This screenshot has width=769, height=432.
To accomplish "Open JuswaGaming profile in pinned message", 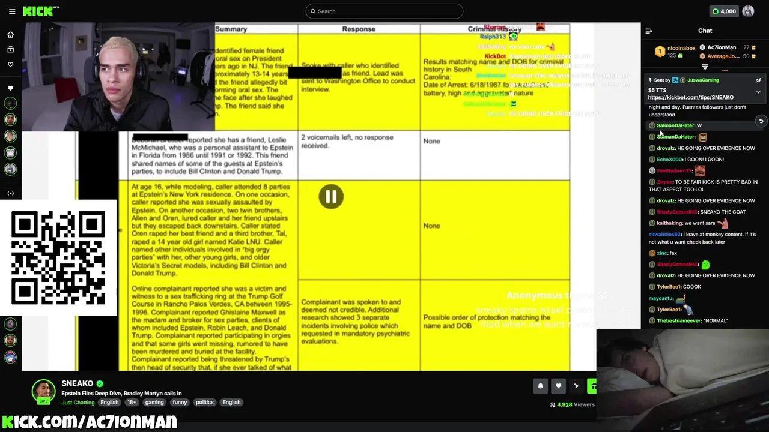I will 703,80.
